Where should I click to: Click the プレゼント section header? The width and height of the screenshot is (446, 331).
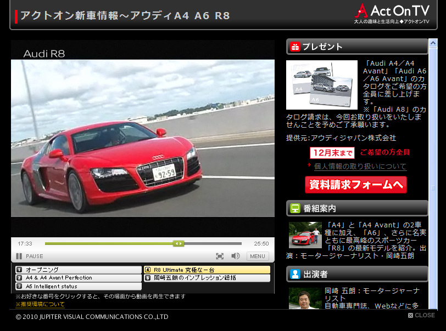(x=357, y=47)
